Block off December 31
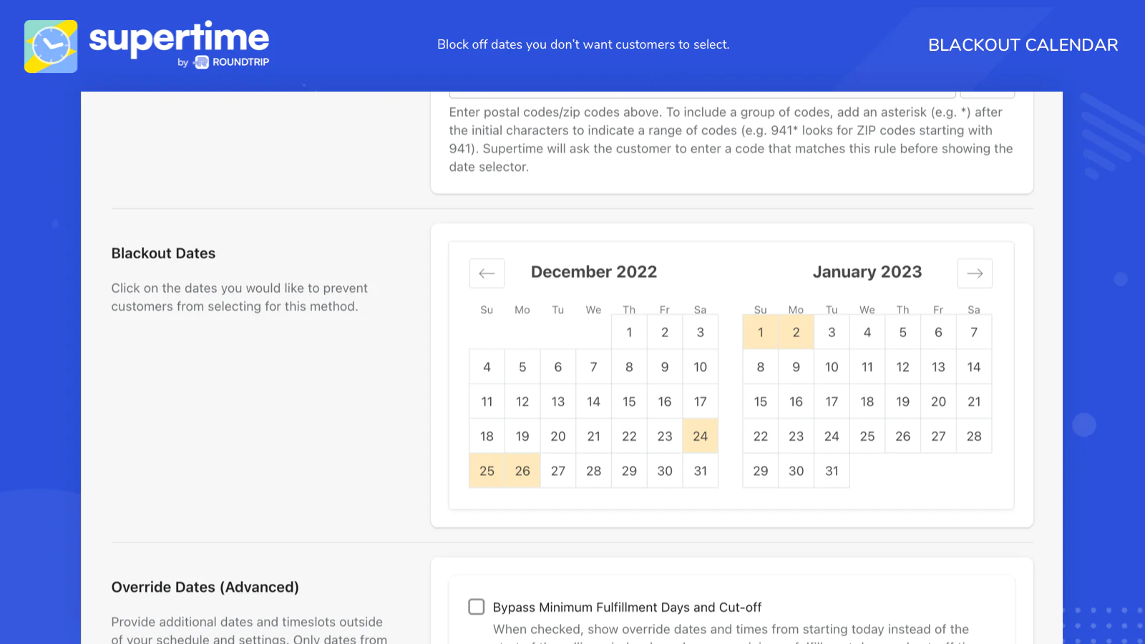1145x644 pixels. tap(701, 471)
